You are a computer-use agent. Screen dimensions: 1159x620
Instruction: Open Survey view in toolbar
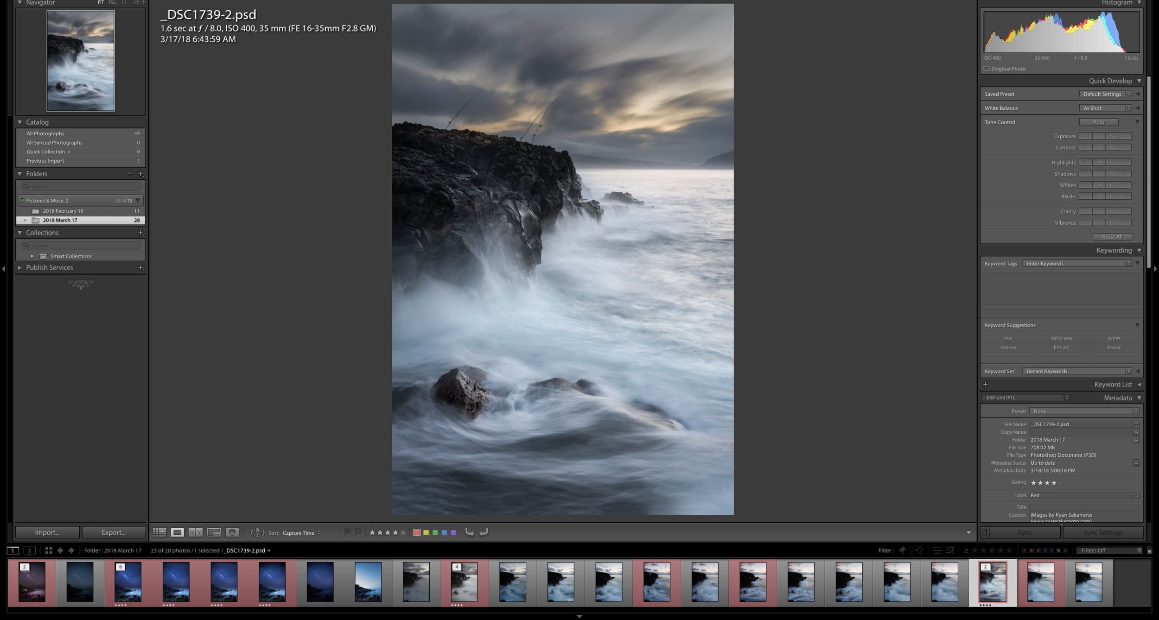click(214, 532)
